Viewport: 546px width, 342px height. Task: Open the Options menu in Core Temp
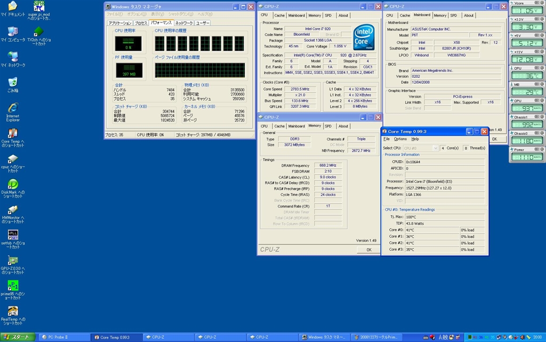[x=400, y=139]
